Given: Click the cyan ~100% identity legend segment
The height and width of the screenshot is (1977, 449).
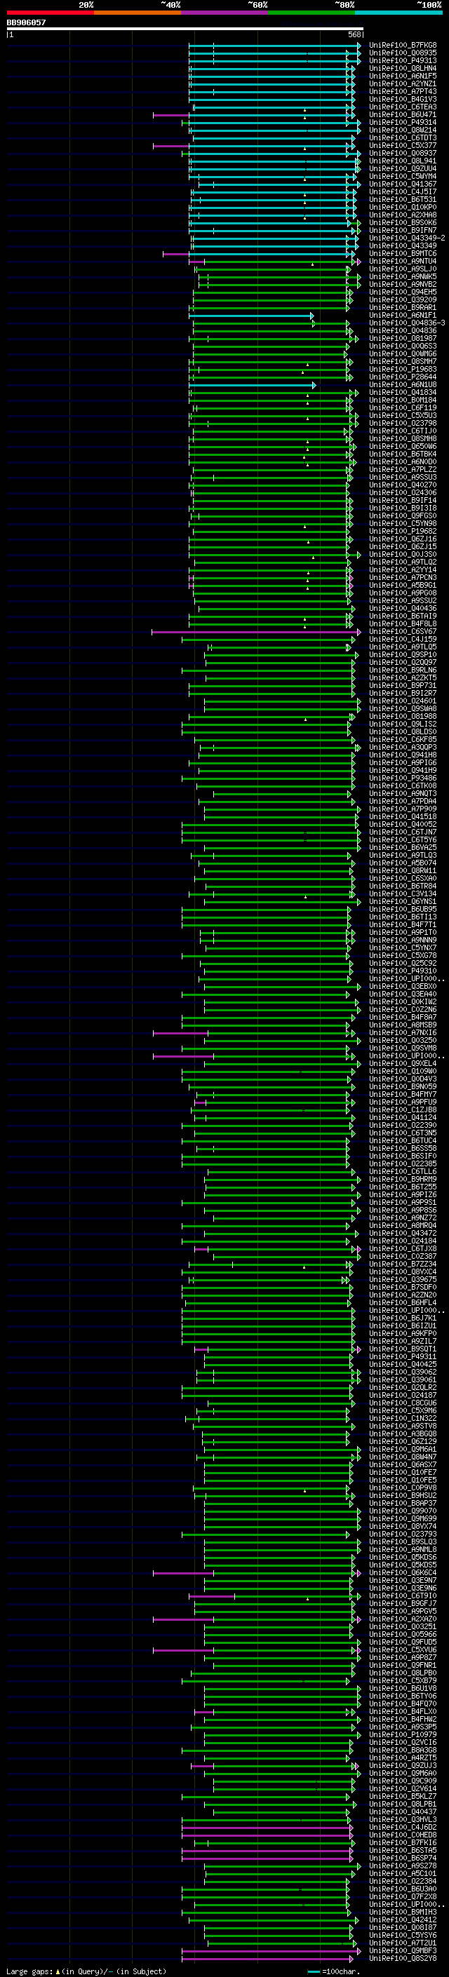Looking at the screenshot, I should 399,13.
